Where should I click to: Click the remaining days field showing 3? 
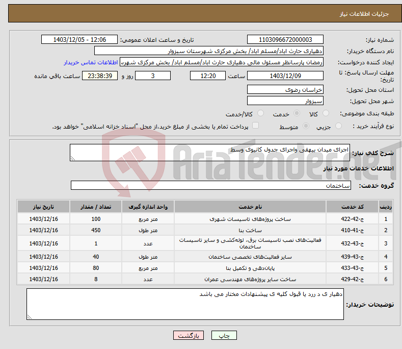click(153, 76)
